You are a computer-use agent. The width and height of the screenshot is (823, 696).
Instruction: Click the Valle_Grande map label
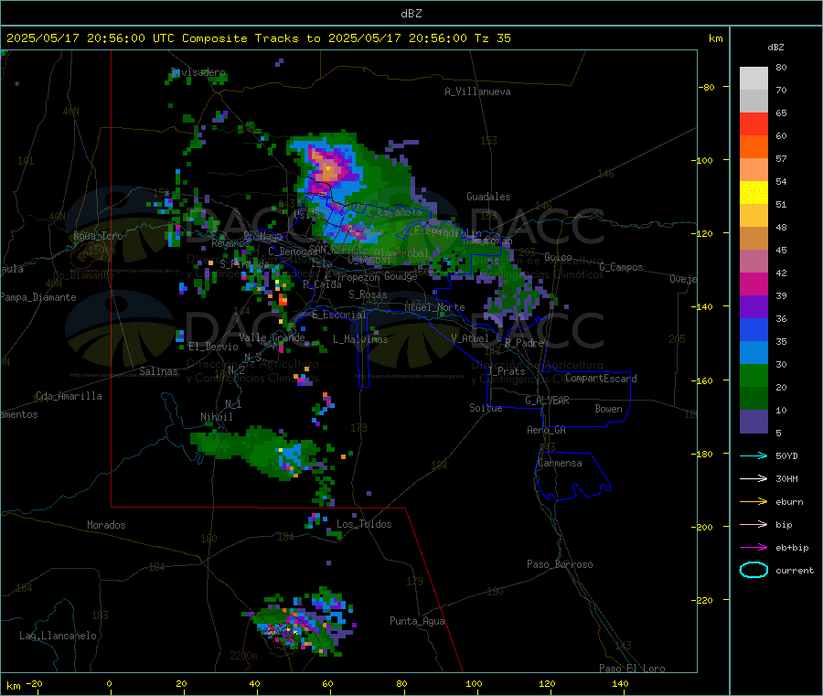click(x=272, y=337)
